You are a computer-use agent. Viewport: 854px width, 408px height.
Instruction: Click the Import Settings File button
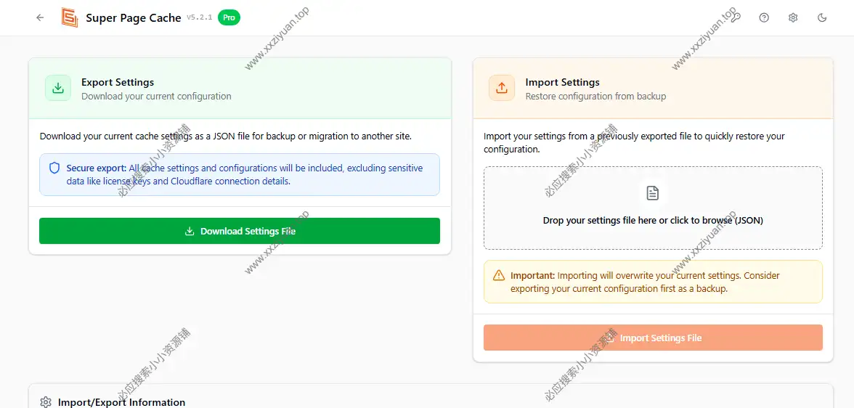point(653,338)
